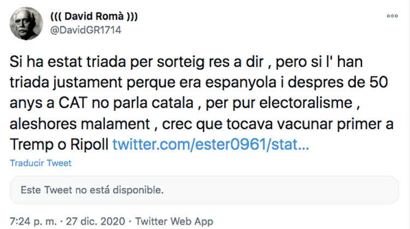The width and height of the screenshot is (410, 229).
Task: Open the twitter.com/ester0961 link in tweet
Action: point(210,145)
